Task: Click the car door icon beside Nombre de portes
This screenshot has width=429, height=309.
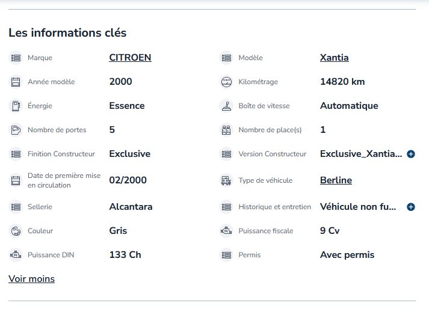Action: (16, 130)
